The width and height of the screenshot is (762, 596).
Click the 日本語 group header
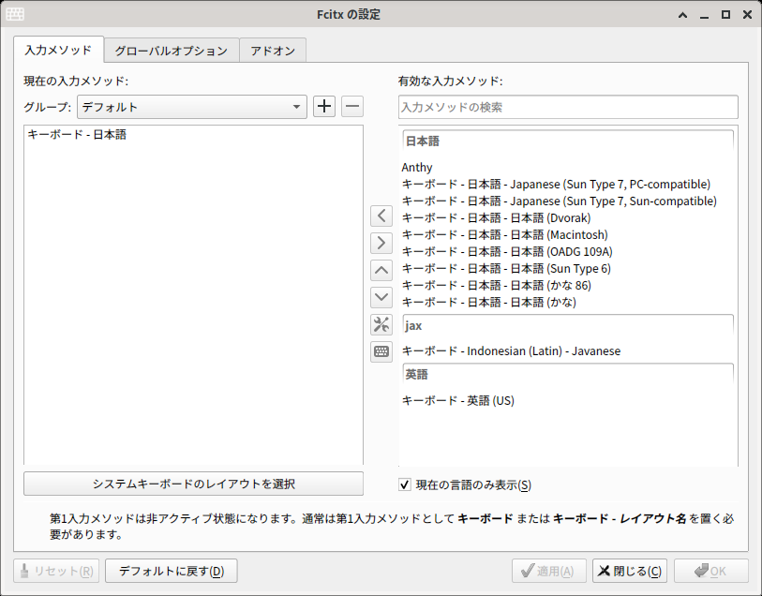click(x=568, y=142)
